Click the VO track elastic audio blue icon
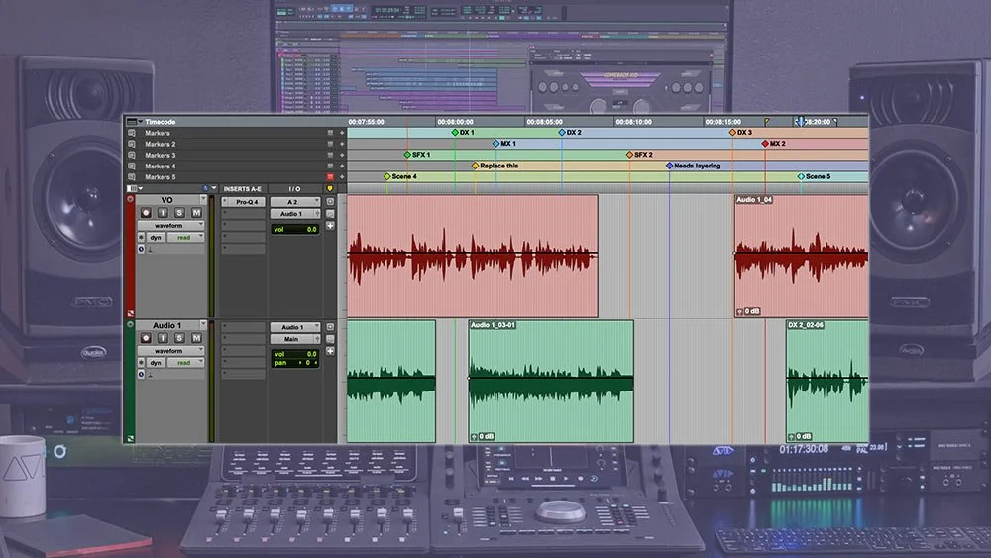The width and height of the screenshot is (991, 558). click(141, 249)
